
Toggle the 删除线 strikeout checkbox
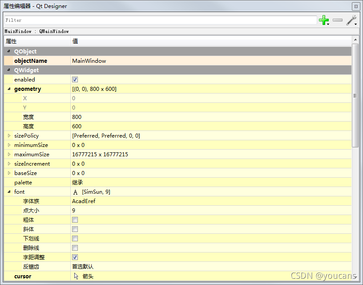coord(75,248)
